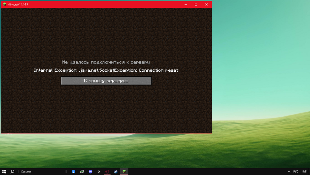Click Minecraft icon in the taskbar

tap(124, 171)
